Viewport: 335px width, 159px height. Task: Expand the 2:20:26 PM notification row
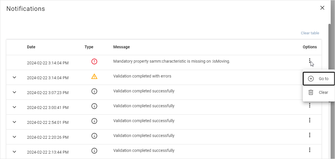tap(15, 137)
